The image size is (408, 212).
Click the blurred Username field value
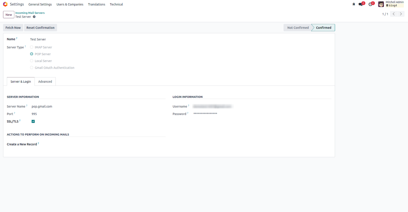(212, 106)
